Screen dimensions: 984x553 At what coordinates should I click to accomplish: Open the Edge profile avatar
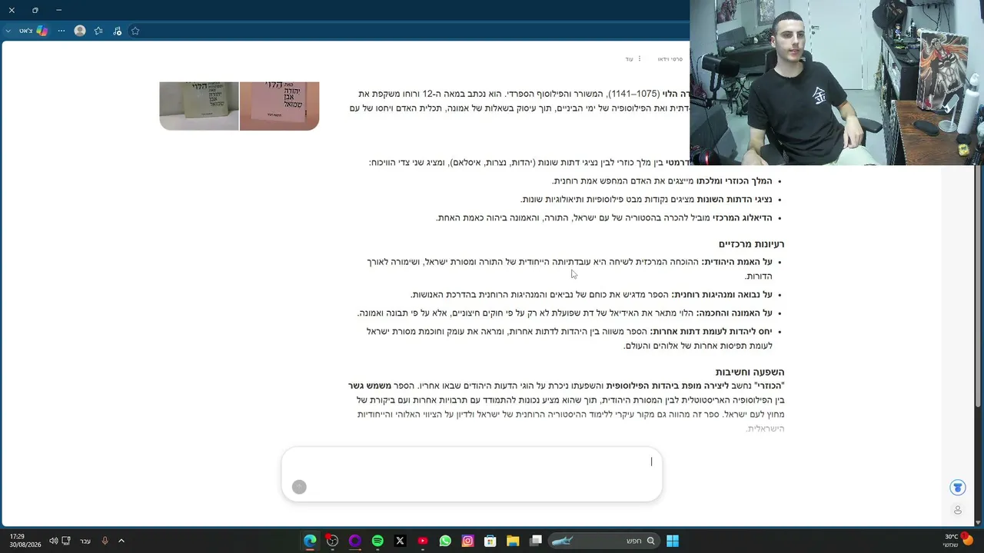(x=80, y=31)
